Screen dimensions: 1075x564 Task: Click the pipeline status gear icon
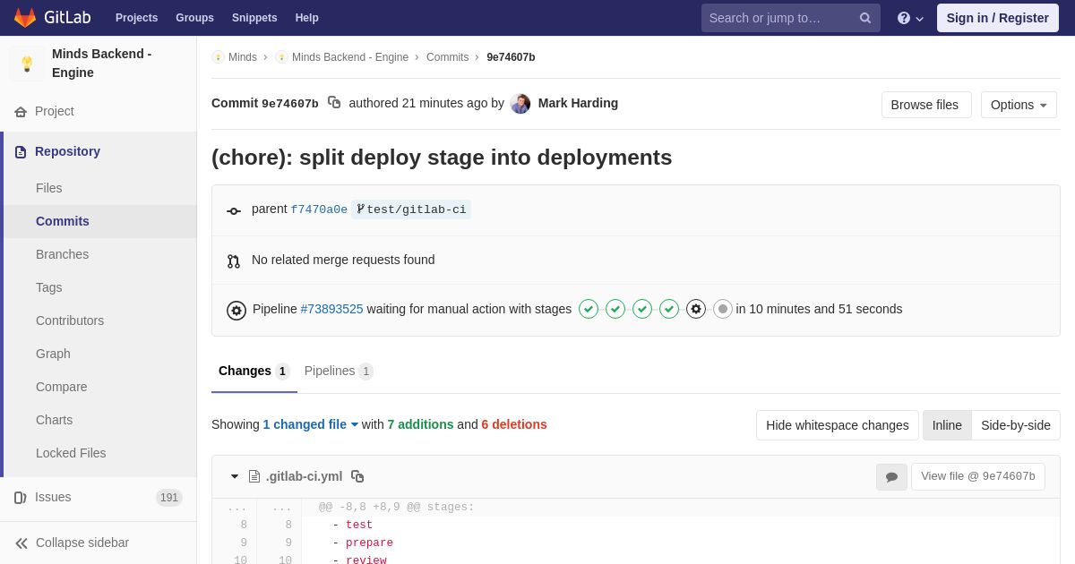click(x=236, y=311)
